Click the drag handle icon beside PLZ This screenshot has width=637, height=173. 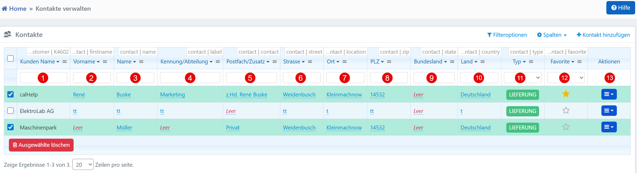point(389,62)
